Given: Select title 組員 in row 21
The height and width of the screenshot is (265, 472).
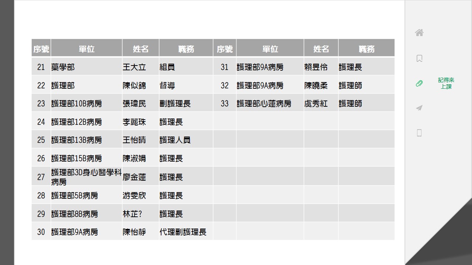Looking at the screenshot, I should pos(167,67).
